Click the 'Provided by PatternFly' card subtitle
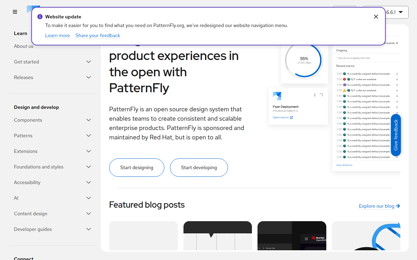 (285, 111)
